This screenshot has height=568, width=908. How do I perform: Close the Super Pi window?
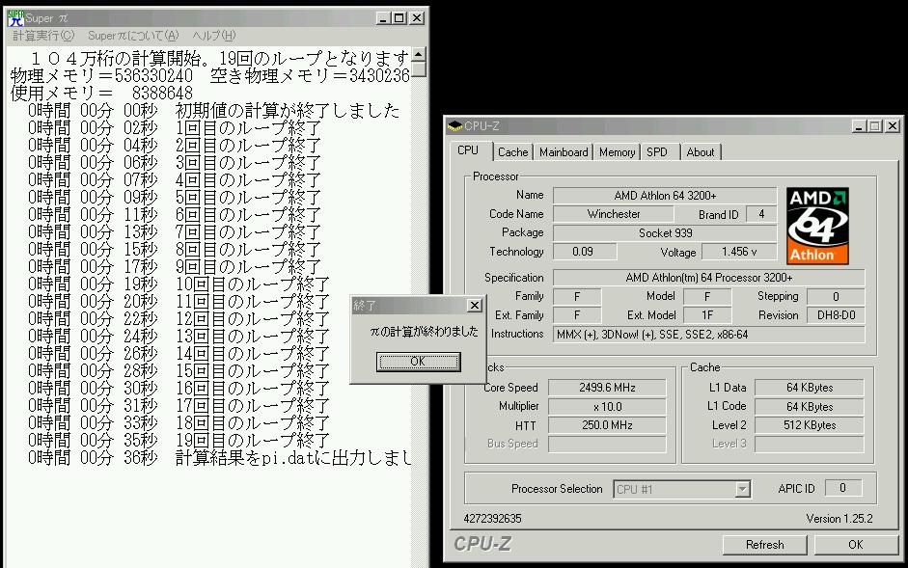416,18
